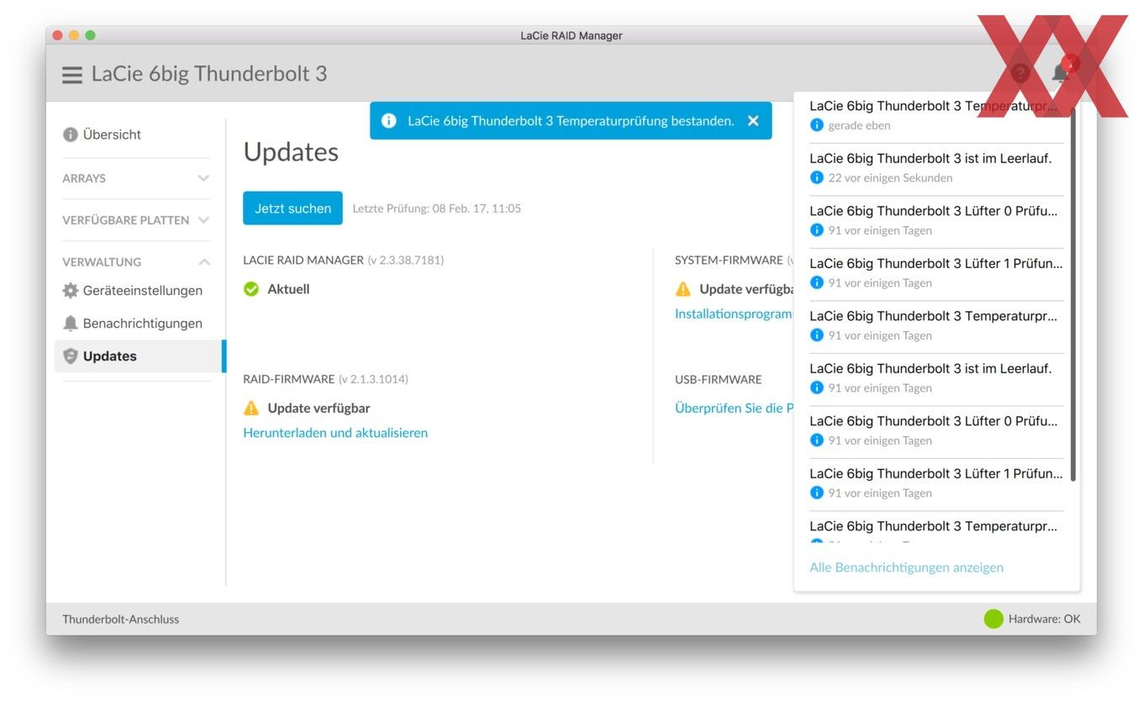Image resolution: width=1143 pixels, height=701 pixels.
Task: Click the help question mark icon
Action: tap(1020, 73)
